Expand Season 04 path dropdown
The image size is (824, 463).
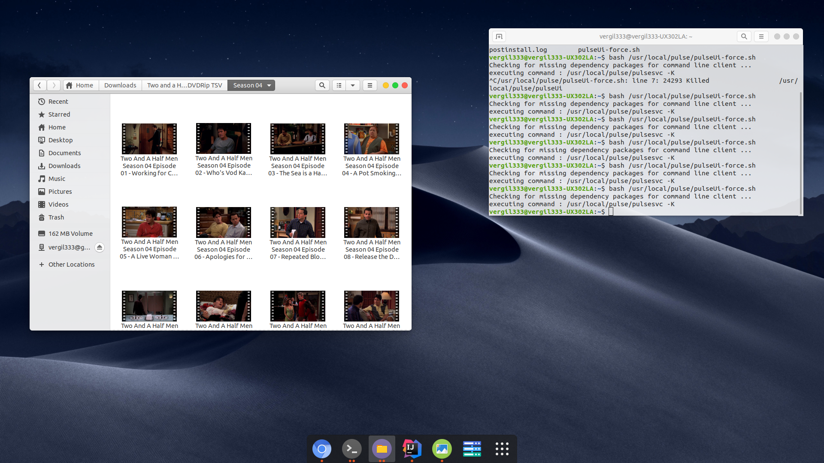269,85
